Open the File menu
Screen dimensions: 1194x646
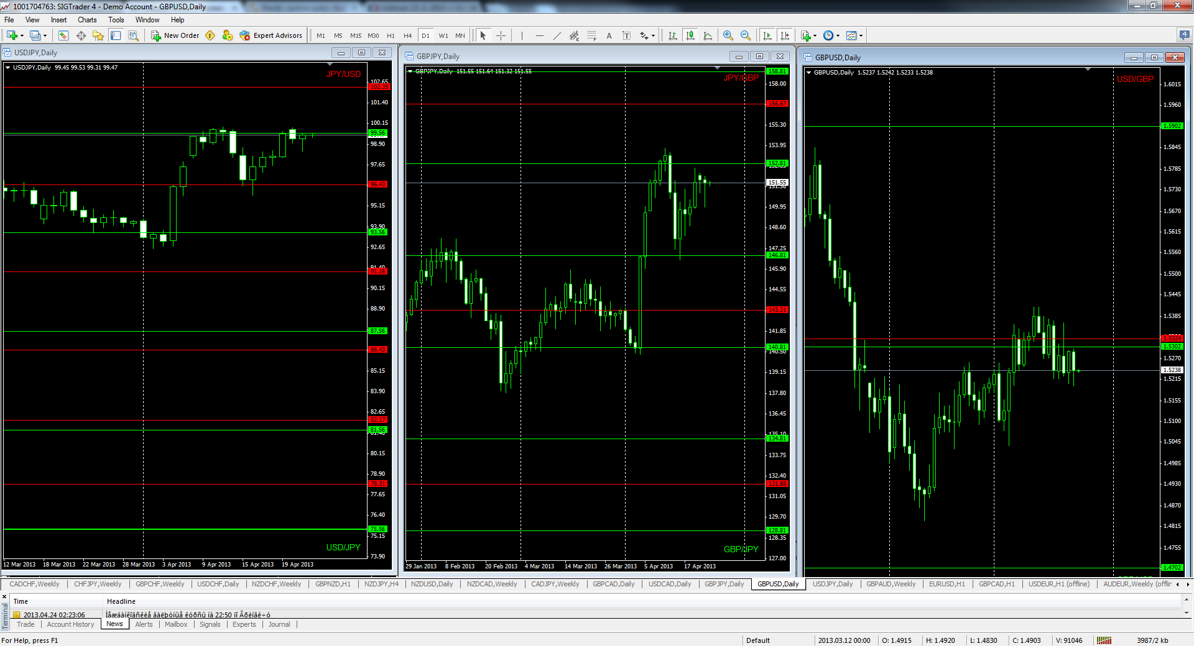(9, 20)
